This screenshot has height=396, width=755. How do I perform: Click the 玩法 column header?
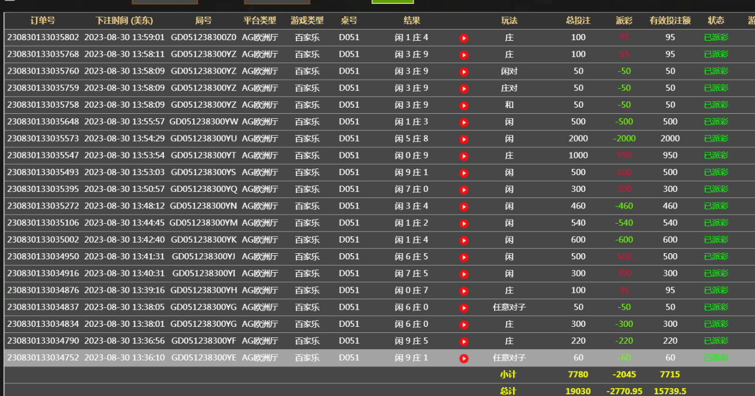click(509, 21)
